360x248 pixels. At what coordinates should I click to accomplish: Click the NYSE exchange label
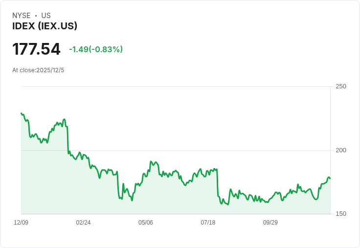coord(21,16)
